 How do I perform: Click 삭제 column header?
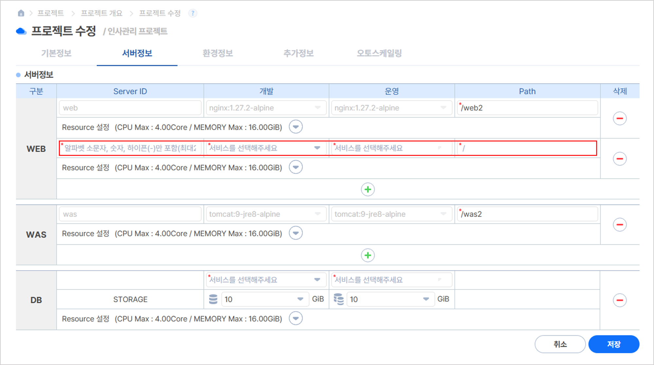[x=620, y=91]
